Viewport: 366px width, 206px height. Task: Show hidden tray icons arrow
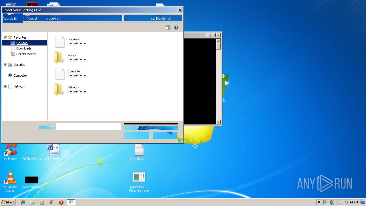(x=319, y=202)
